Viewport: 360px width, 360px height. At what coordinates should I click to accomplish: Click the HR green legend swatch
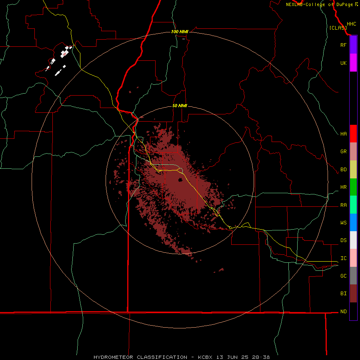coord(353,187)
